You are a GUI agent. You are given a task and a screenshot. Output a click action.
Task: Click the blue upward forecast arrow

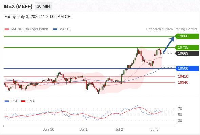168,45
